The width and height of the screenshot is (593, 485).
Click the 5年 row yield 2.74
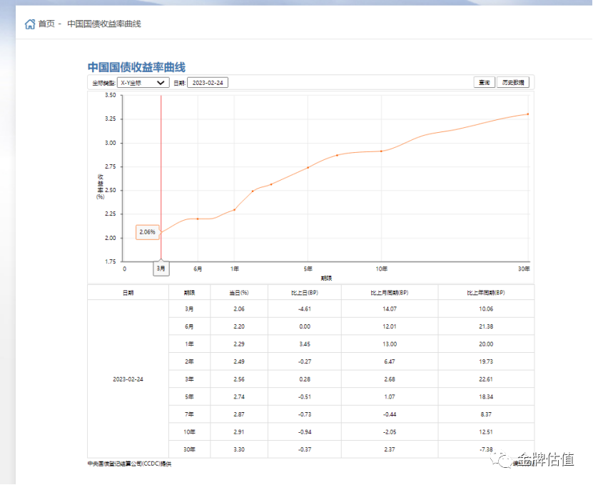tap(239, 396)
